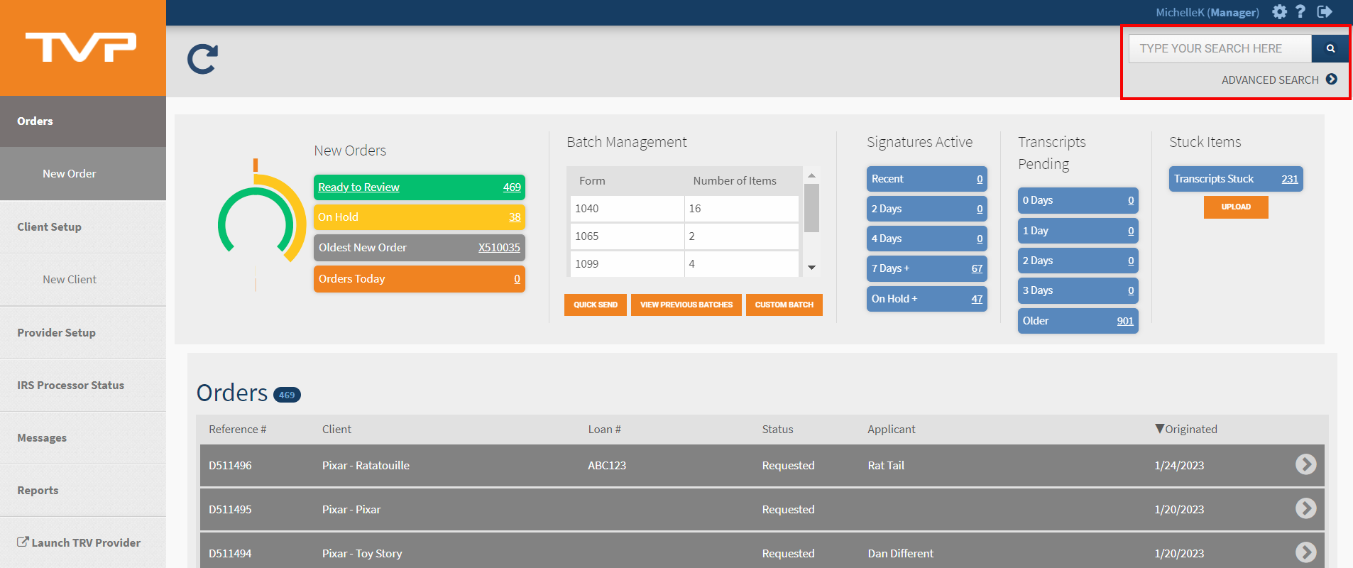Click the search magnifier button
Image resolution: width=1353 pixels, height=568 pixels.
(x=1330, y=48)
